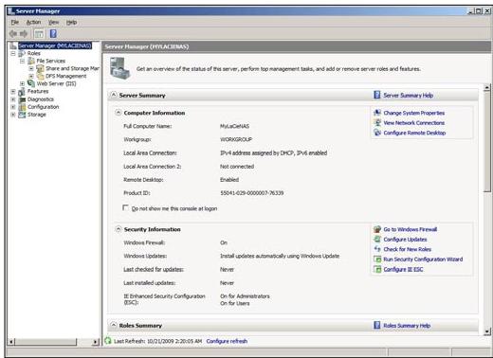The height and width of the screenshot is (358, 493).
Task: Click the details pane scroll-up arrow
Action: tap(487, 87)
